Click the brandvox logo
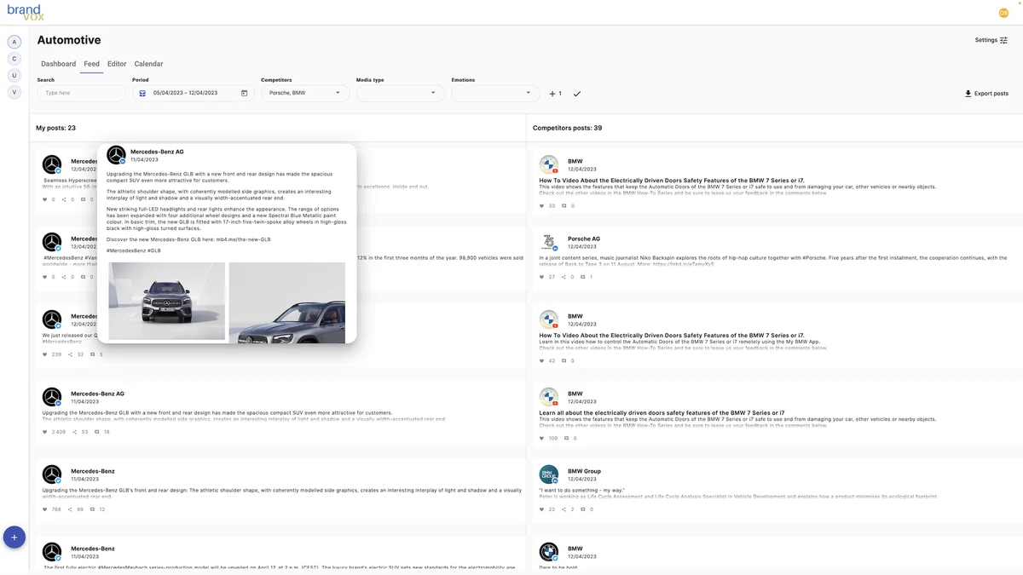Screen dimensions: 1023x575 (26, 12)
